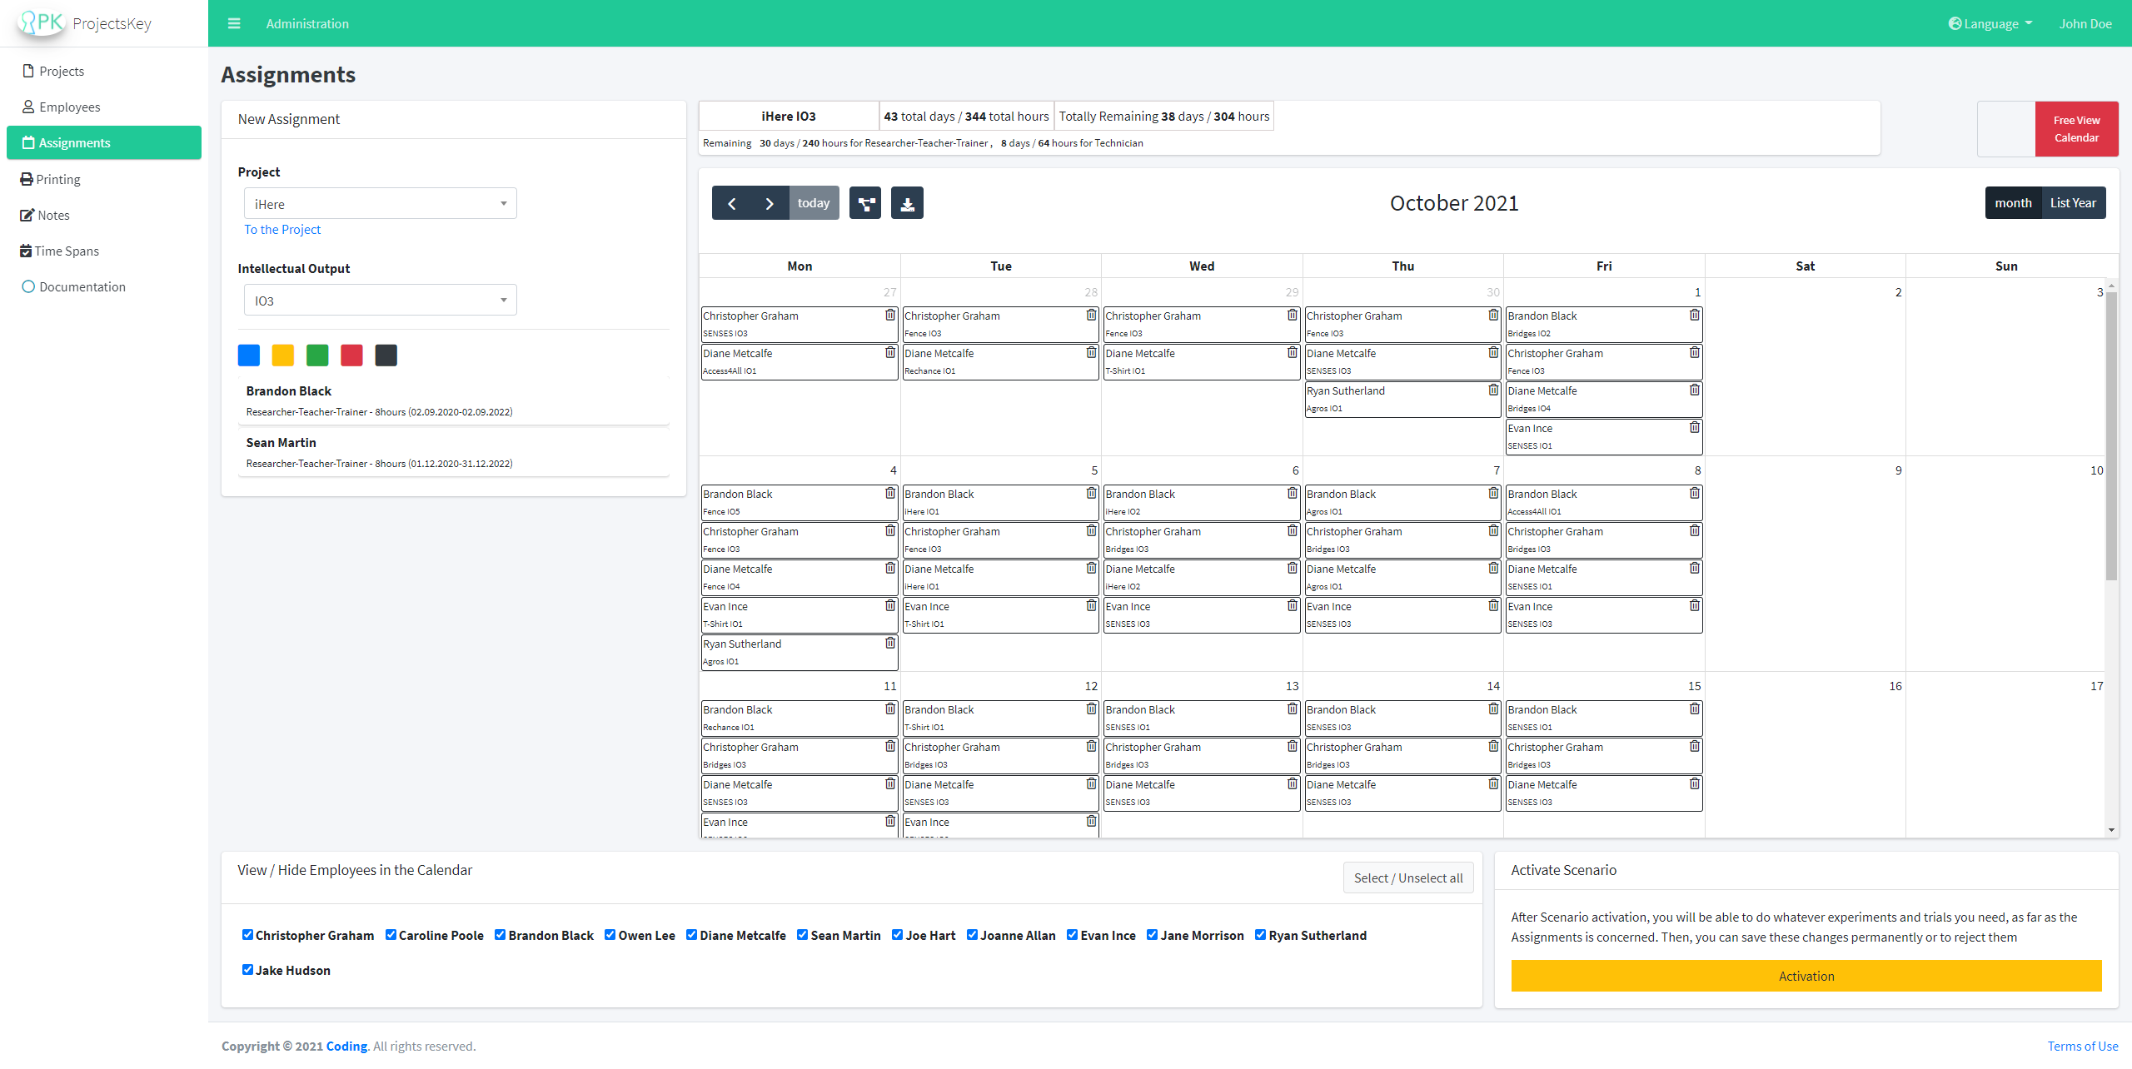The height and width of the screenshot is (1069, 2132).
Task: Open the Project dropdown showing iHere
Action: tap(380, 204)
